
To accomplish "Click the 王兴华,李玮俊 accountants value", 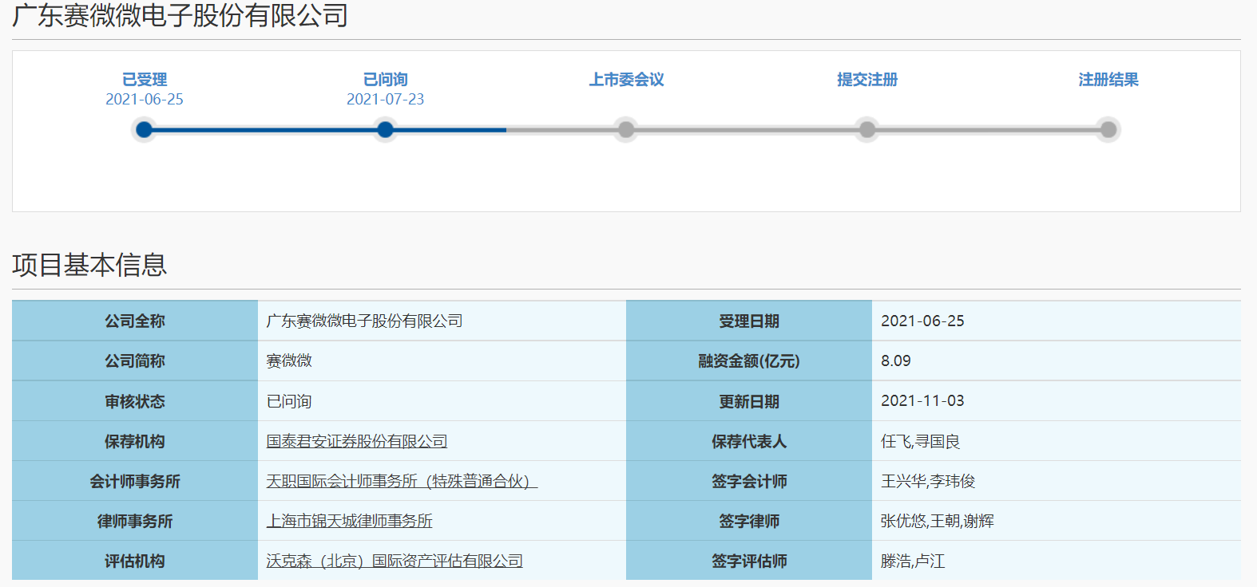I will click(928, 481).
